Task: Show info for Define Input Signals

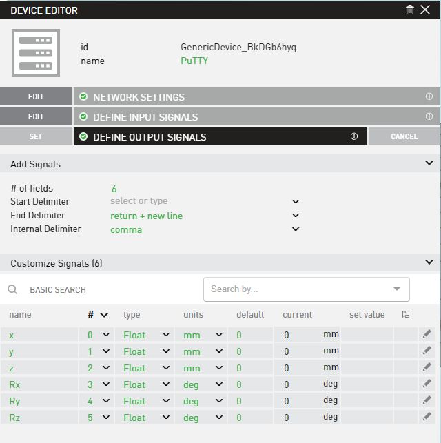Action: click(429, 116)
